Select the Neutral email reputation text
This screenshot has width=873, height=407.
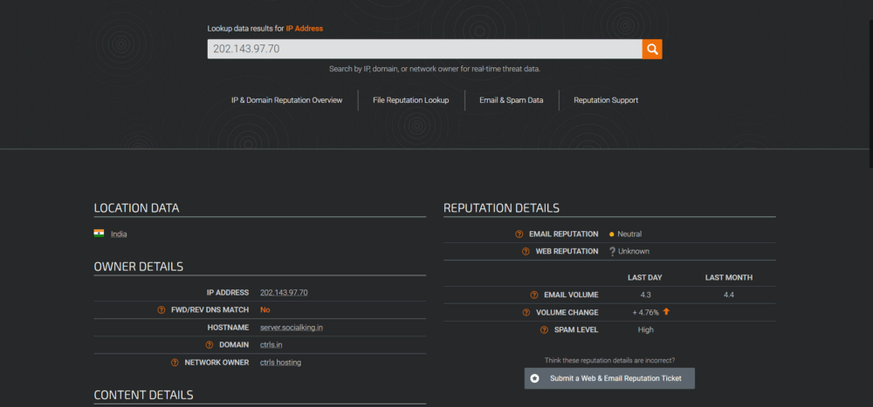coord(629,234)
